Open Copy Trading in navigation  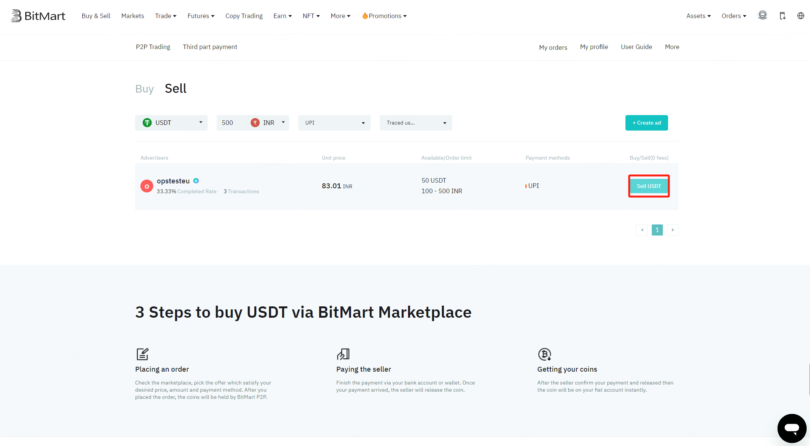pyautogui.click(x=244, y=16)
